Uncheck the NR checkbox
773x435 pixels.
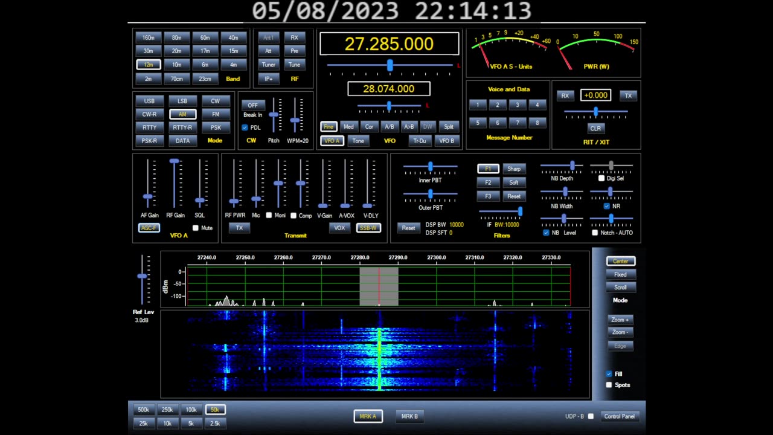click(607, 206)
